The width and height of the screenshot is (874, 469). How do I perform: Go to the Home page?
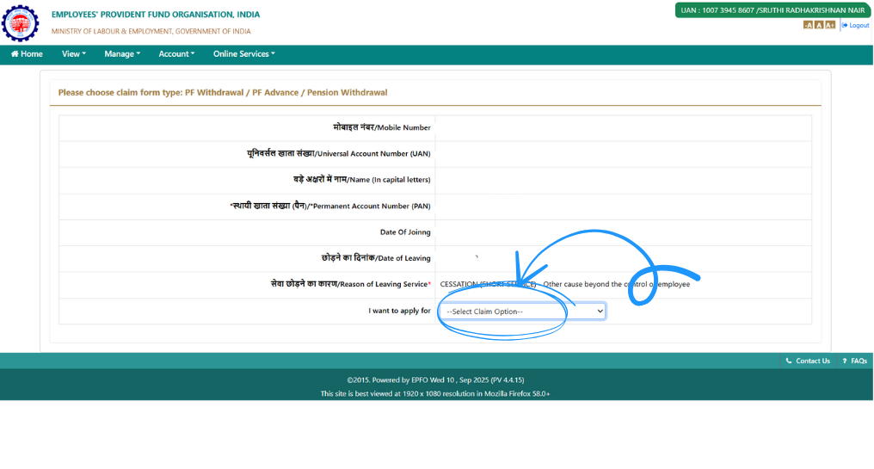pos(27,54)
